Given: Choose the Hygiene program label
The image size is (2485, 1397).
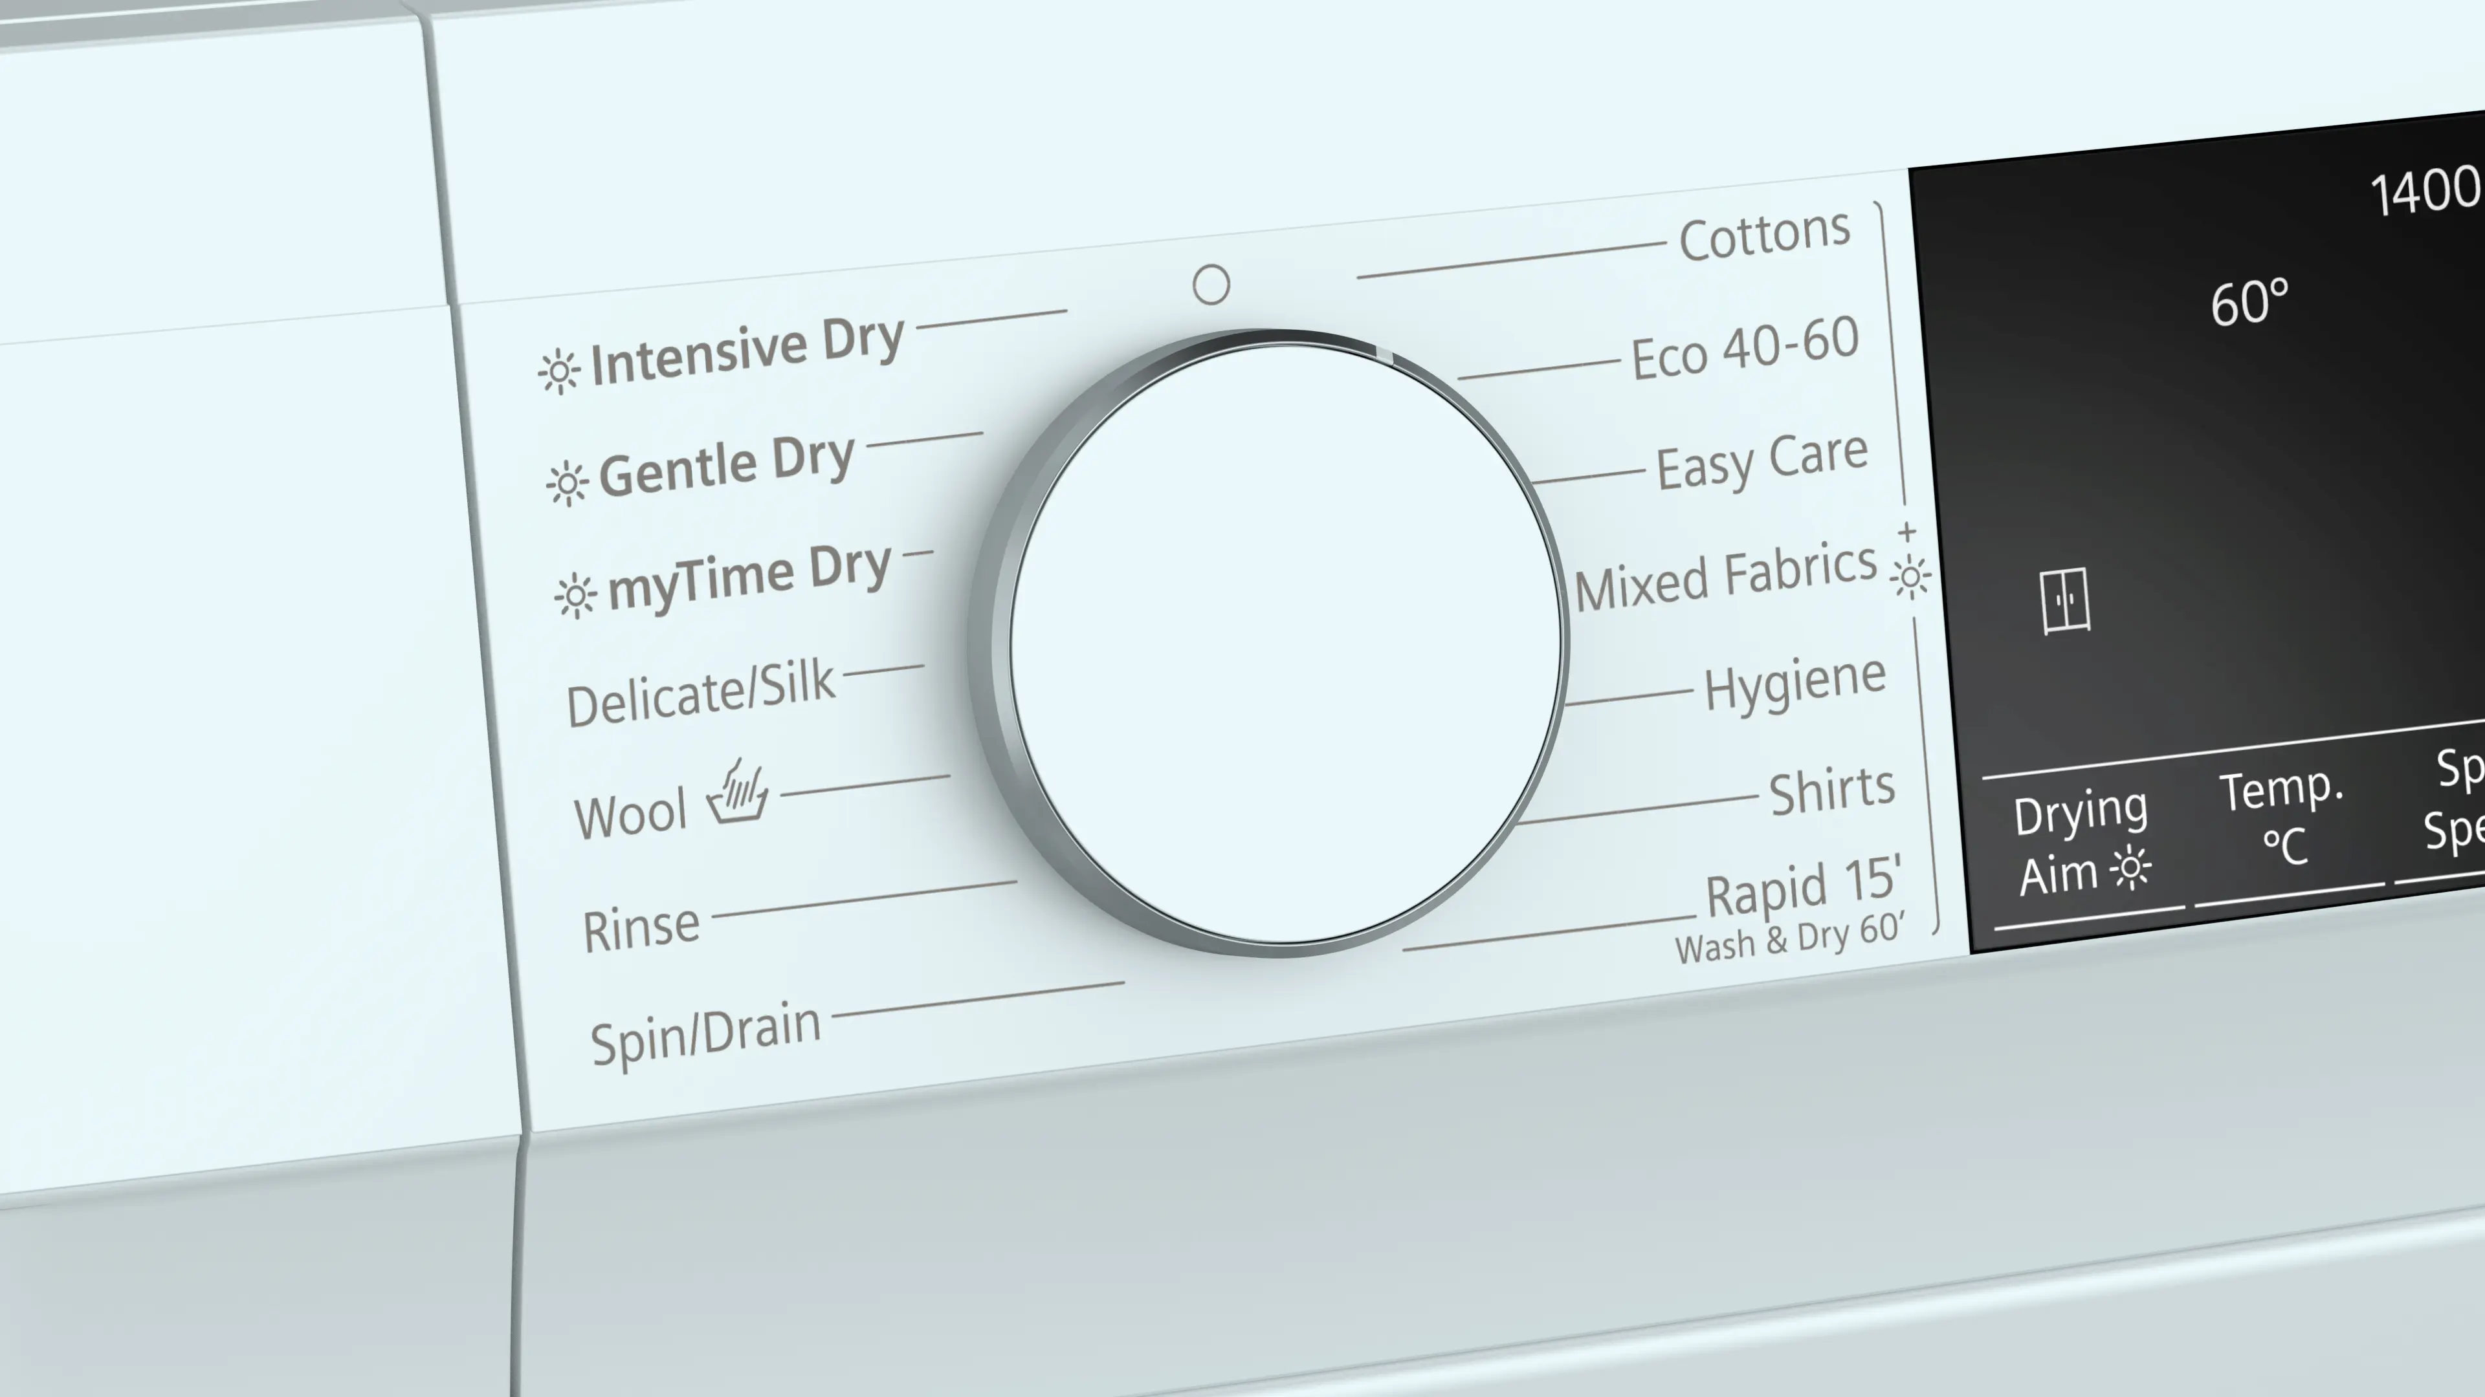Looking at the screenshot, I should [x=1795, y=682].
